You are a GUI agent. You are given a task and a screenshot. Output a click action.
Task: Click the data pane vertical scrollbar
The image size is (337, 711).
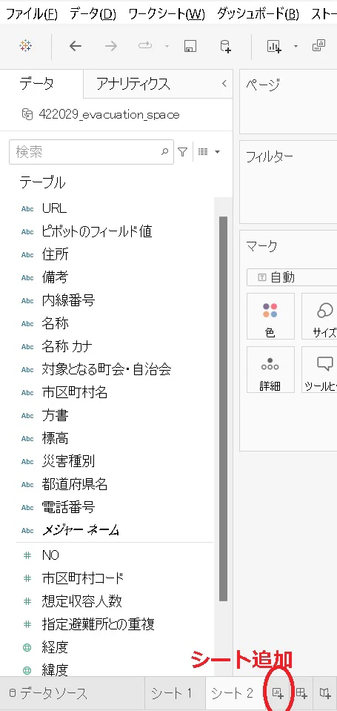[223, 408]
